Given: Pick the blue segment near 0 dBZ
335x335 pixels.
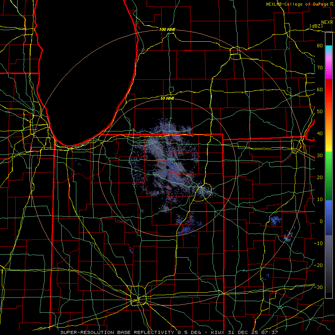Looking at the screenshot, I should (x=329, y=218).
